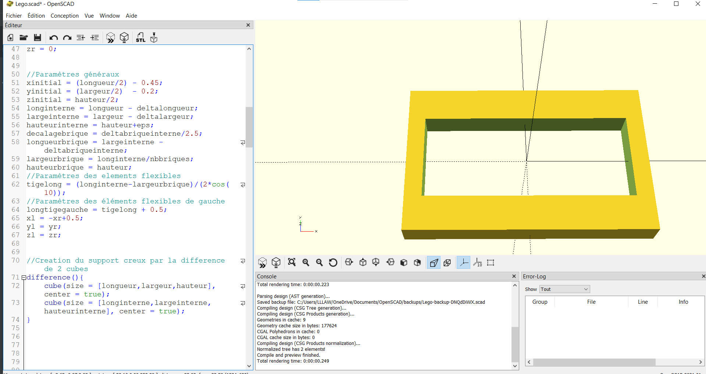This screenshot has height=374, width=706.
Task: Click the New file icon in editor toolbar
Action: click(x=10, y=38)
